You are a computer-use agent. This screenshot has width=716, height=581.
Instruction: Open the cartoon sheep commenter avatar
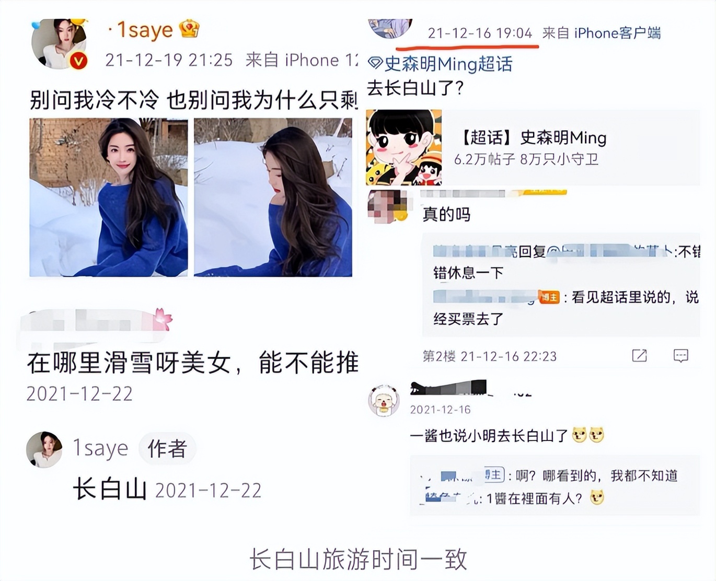384,401
